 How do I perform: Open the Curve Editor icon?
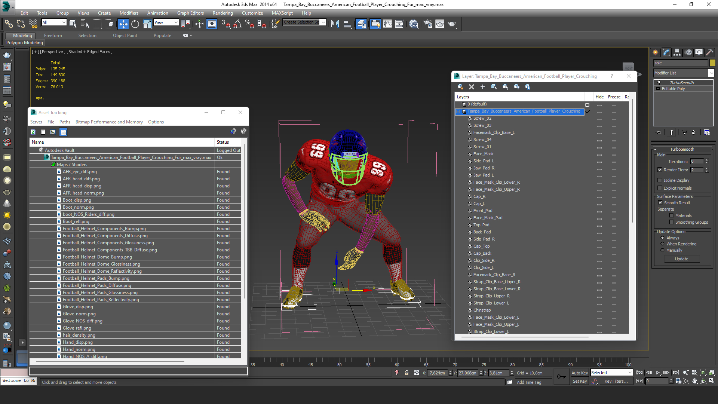[x=387, y=24]
